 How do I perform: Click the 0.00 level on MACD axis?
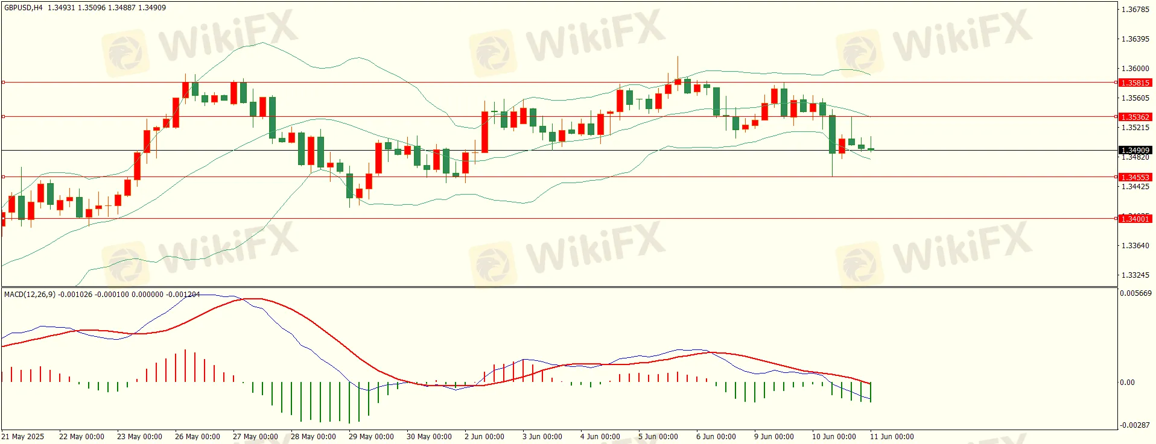click(1127, 383)
